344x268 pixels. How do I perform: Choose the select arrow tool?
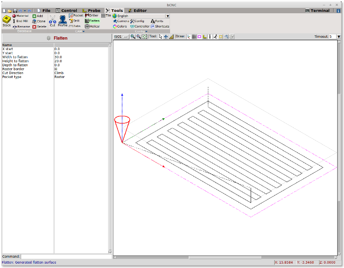[161, 37]
